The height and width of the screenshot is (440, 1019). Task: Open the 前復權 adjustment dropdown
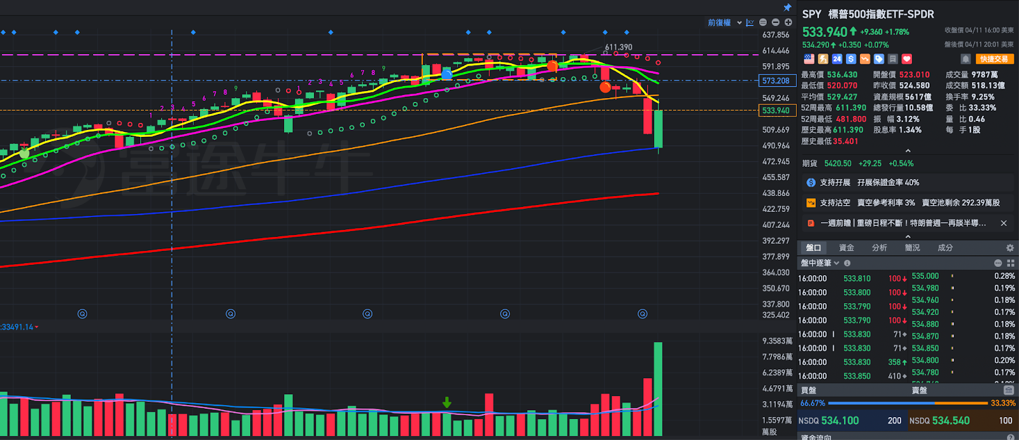pos(725,22)
